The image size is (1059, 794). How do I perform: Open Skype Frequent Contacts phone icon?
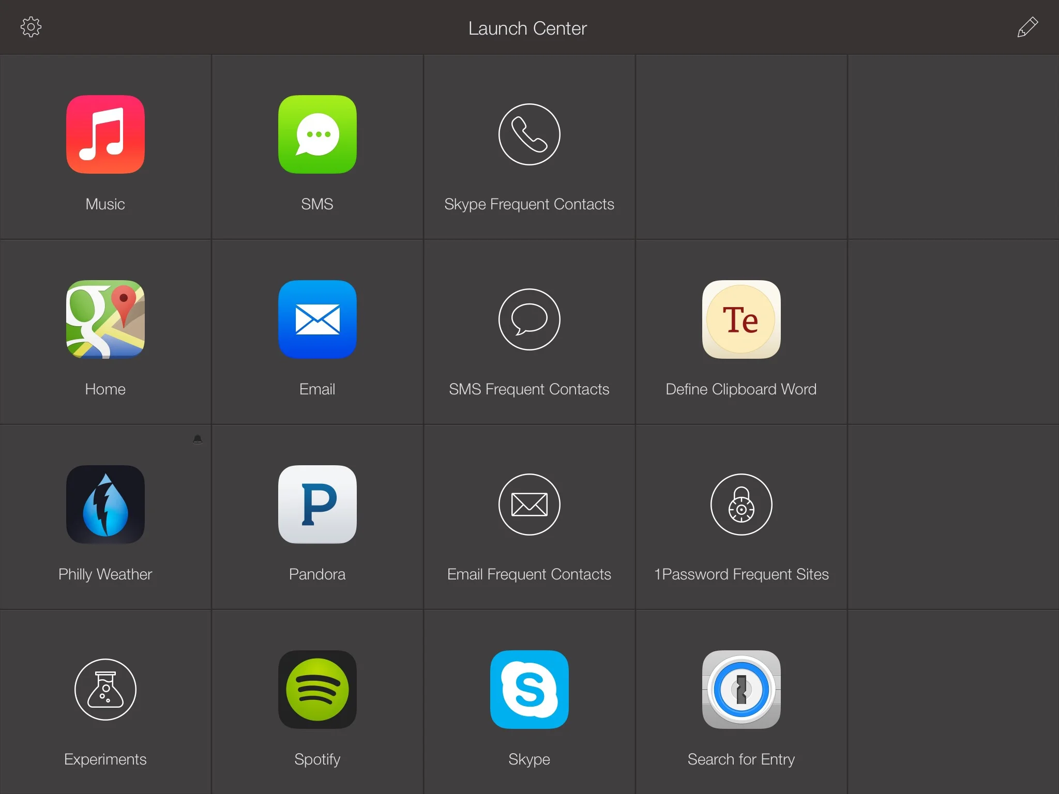[529, 134]
